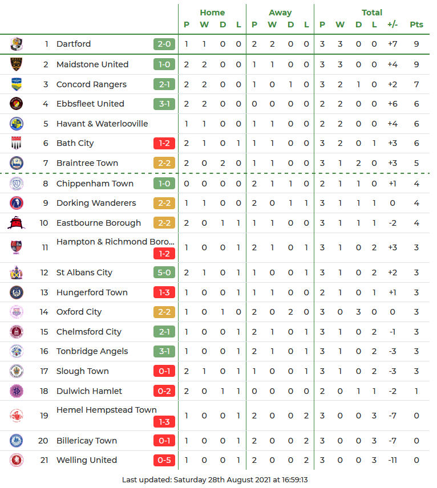Click the Home column group header
This screenshot has width=437, height=488.
[x=212, y=13]
